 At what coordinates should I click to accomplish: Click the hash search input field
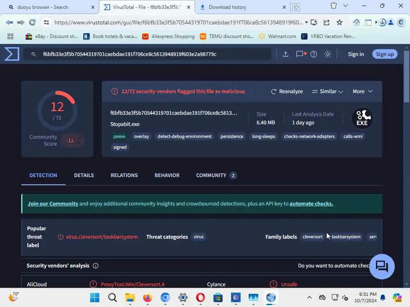click(147, 54)
